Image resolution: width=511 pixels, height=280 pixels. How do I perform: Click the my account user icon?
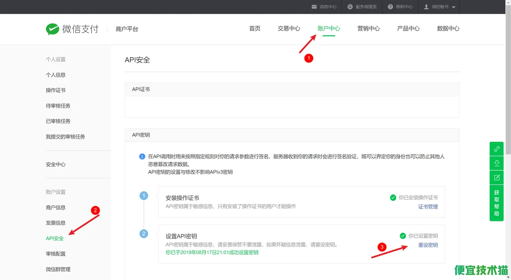pos(426,7)
